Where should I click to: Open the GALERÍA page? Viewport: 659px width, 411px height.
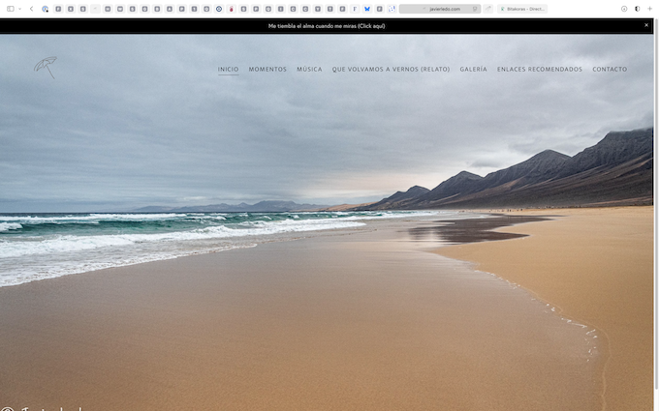click(473, 70)
